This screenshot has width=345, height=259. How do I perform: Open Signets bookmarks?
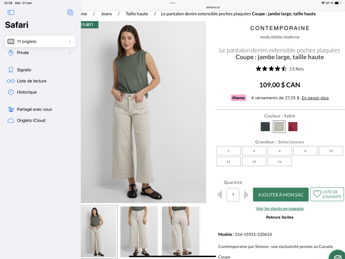pos(24,70)
